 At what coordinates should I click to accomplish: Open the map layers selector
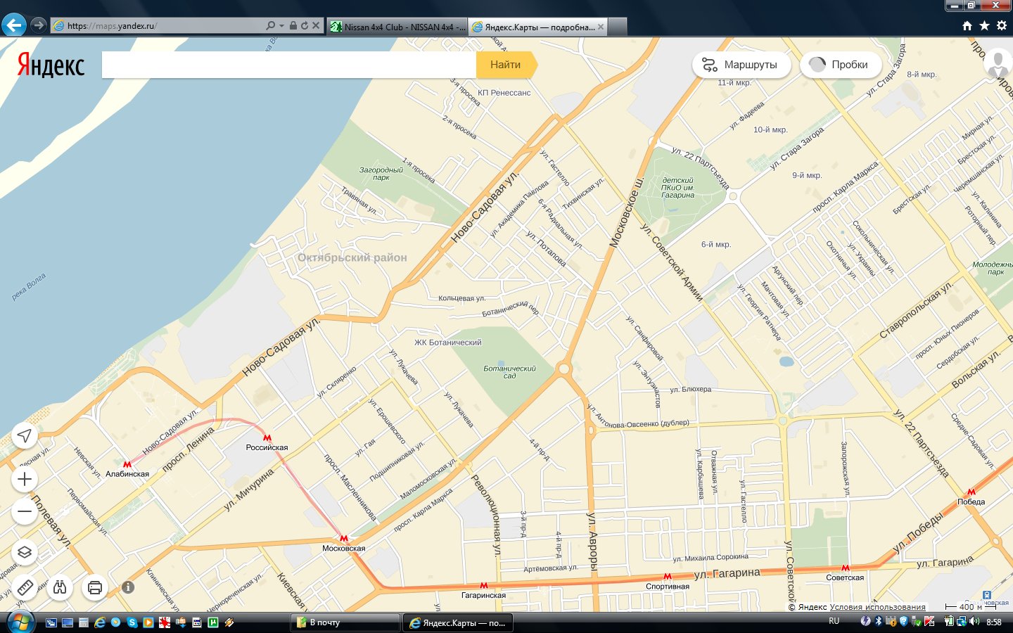point(25,552)
